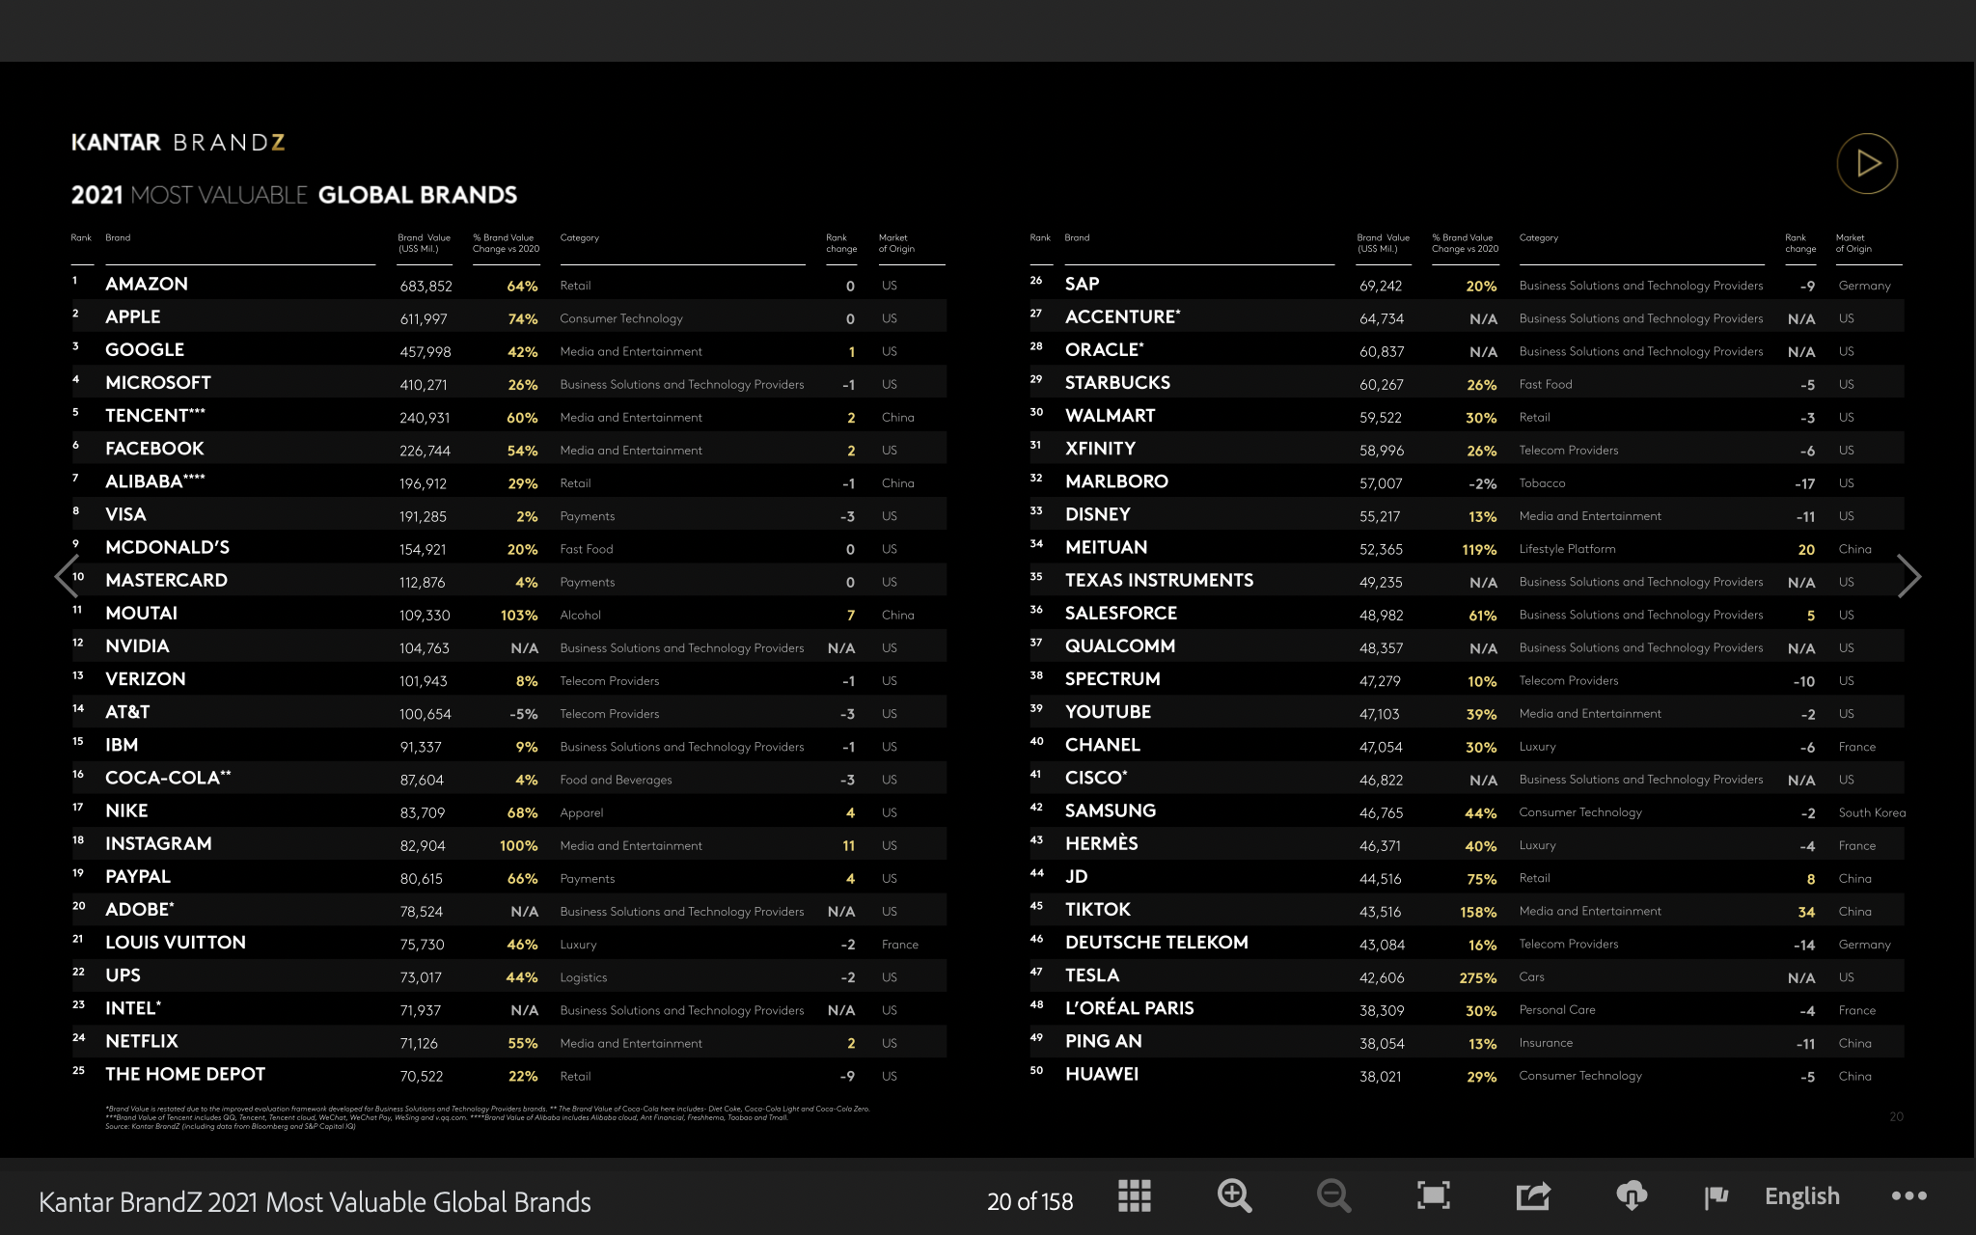The image size is (1976, 1235).
Task: Click Samsung's South Korea market of origin
Action: [x=1872, y=812]
